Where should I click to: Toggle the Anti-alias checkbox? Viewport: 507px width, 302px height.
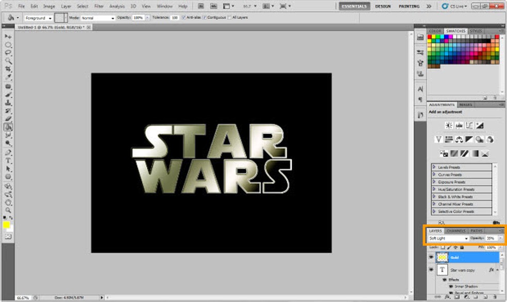(183, 17)
